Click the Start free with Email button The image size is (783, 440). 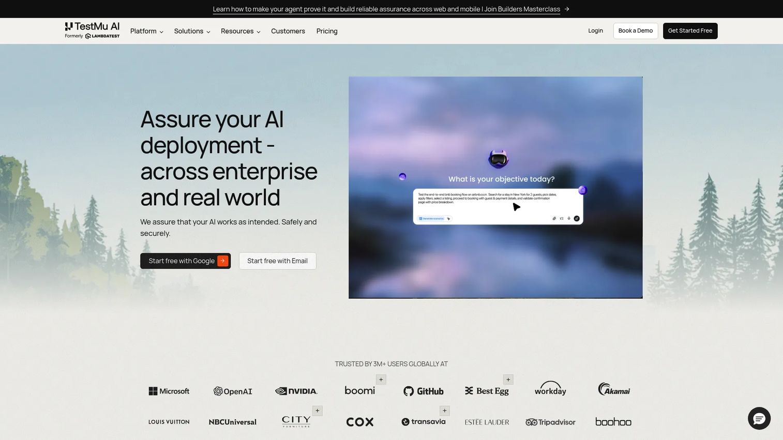tap(277, 261)
